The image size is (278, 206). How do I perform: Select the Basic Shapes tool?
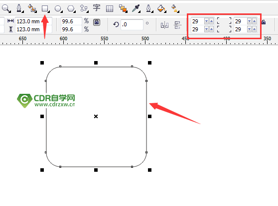(x=84, y=8)
